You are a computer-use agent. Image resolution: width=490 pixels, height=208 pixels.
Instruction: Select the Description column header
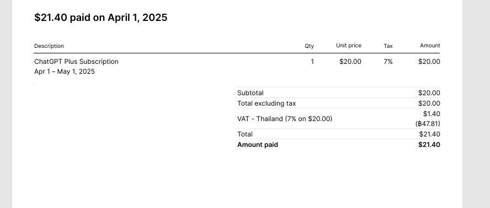[x=49, y=46]
